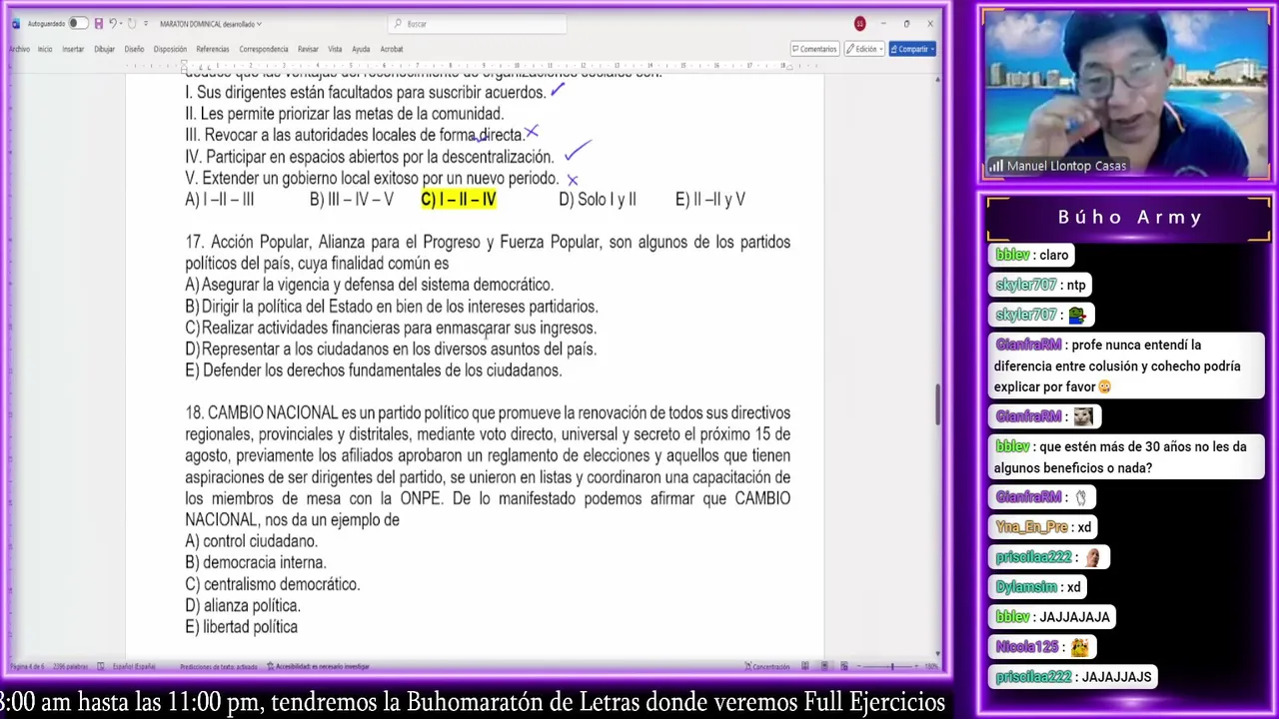
Task: Open the MARATON DOMINICAL document name dropdown
Action: click(x=211, y=24)
